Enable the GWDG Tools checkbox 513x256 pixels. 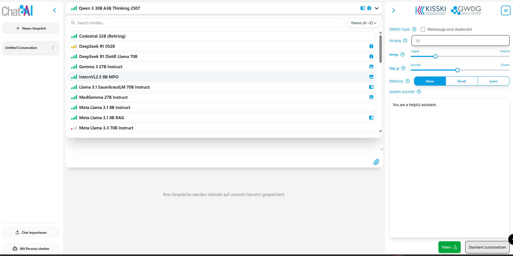423,29
